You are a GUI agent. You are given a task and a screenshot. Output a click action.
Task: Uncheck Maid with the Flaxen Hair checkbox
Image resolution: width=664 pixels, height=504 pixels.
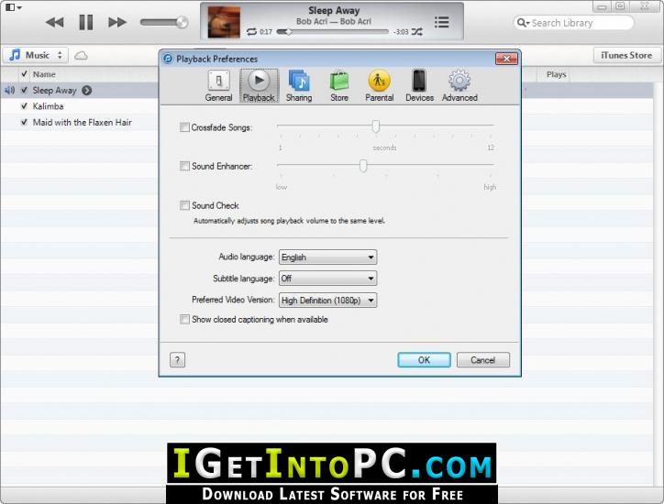pyautogui.click(x=24, y=122)
